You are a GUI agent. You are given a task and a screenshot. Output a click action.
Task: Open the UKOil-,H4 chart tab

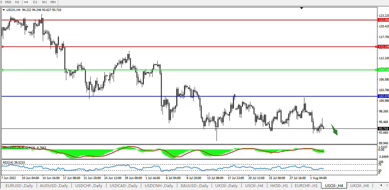click(x=359, y=186)
